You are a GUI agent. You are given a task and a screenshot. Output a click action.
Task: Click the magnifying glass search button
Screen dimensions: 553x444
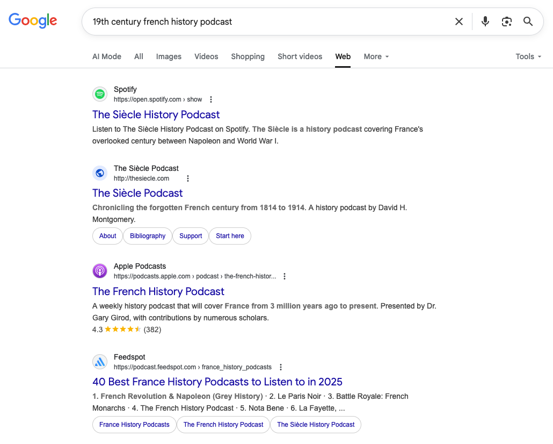click(x=528, y=22)
